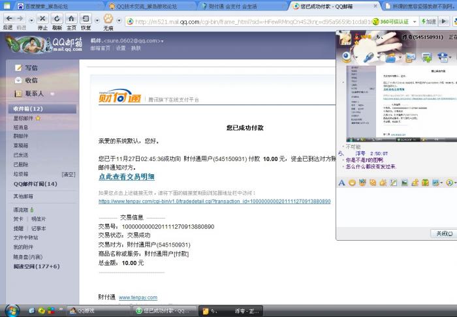Viewport: 457px width, 317px height.
Task: Click the 加速 speed-up button
Action: tap(429, 22)
